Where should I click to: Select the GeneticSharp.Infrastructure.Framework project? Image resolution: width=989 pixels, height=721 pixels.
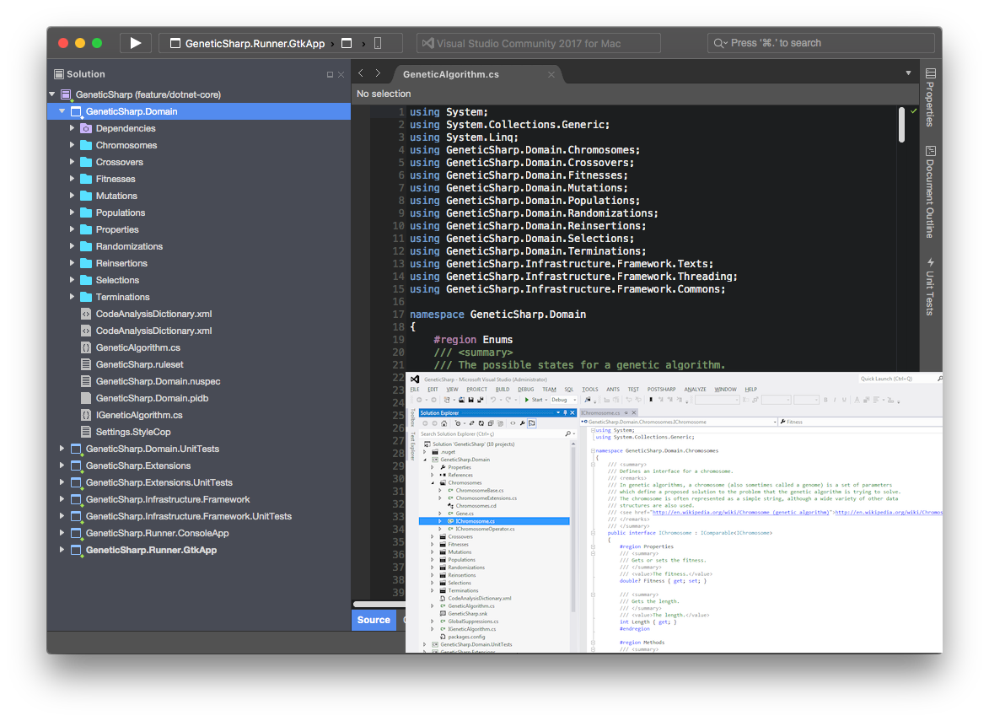point(168,499)
